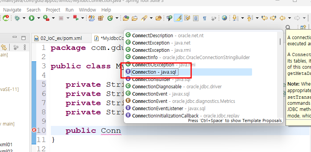
Task: Toggle Word Wrap icon
Action: [187, 18]
